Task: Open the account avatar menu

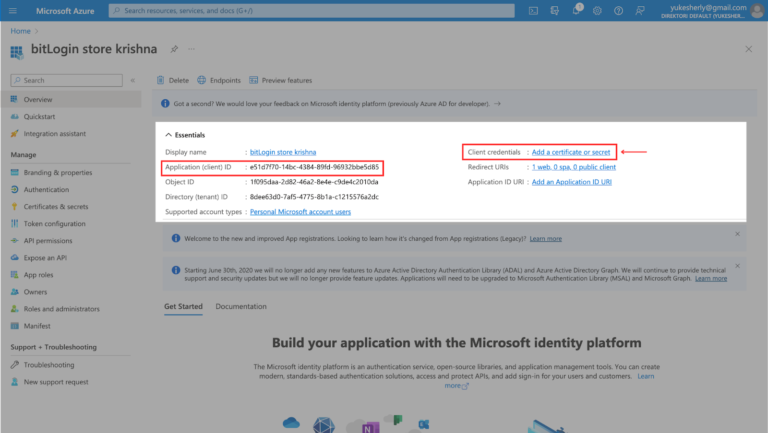Action: pyautogui.click(x=757, y=11)
